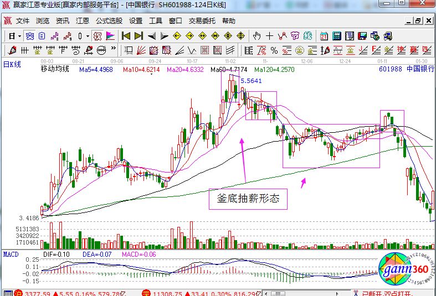Click the black right-arrow next icon
This screenshot has width=436, height=296.
[164, 36]
